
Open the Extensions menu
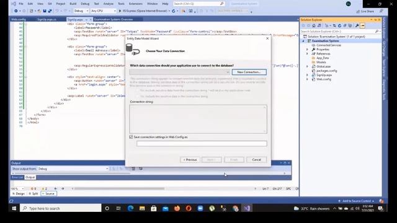click(x=136, y=4)
